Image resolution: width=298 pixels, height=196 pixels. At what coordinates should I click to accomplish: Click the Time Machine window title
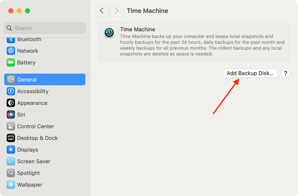(x=148, y=11)
